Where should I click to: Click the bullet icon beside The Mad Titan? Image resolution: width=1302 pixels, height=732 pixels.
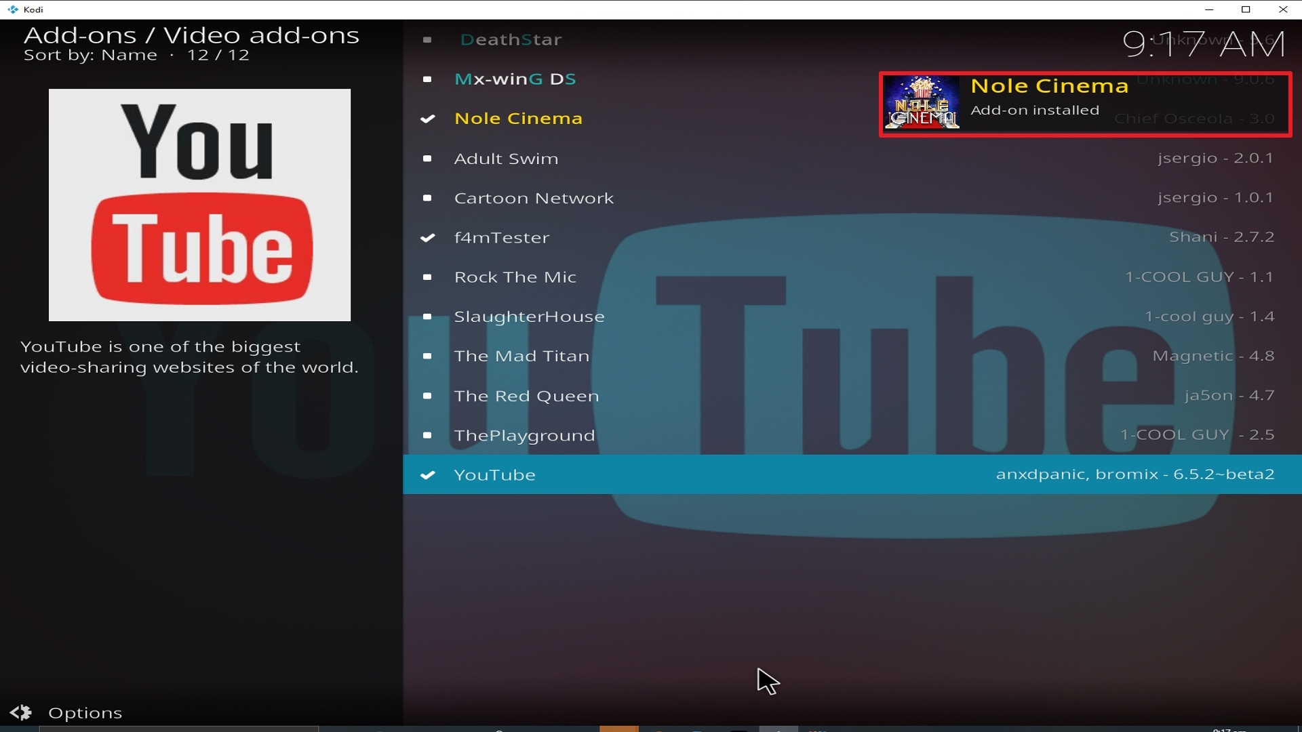click(427, 356)
